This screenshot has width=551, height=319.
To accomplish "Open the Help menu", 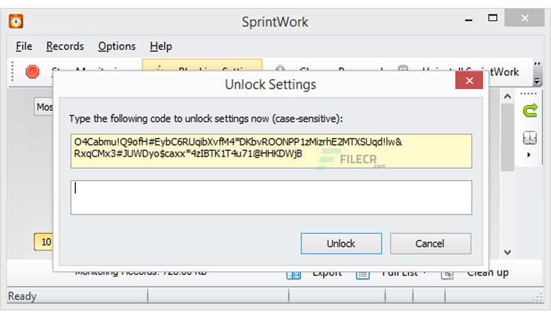I will tap(161, 46).
